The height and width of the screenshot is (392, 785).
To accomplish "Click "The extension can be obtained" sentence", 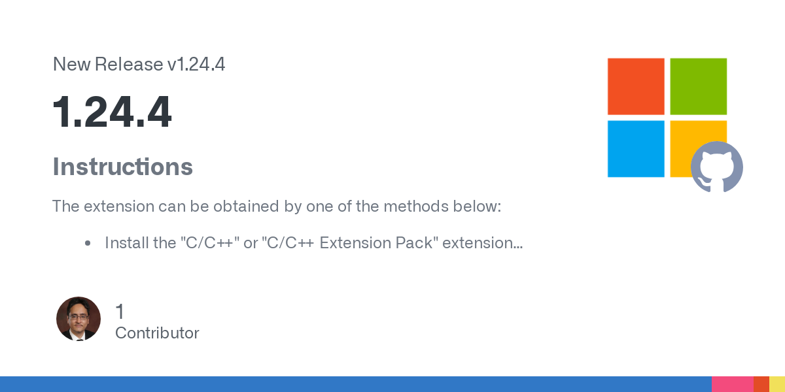I will pos(277,206).
